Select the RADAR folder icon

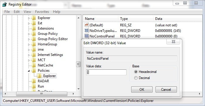coord(34,81)
